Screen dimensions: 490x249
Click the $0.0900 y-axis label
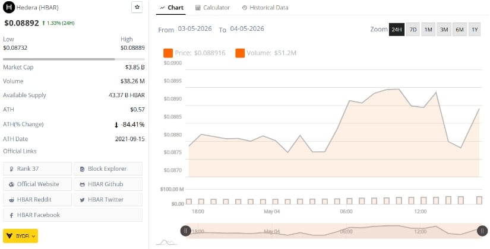click(x=172, y=63)
